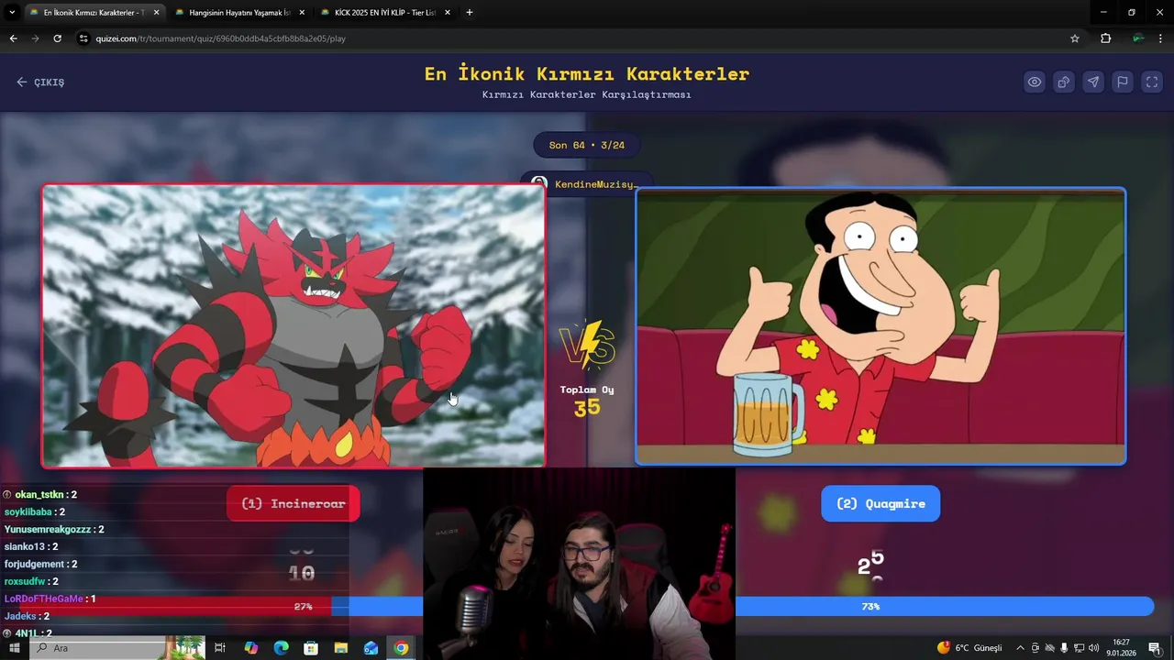Click the Son 64 • 3/24 round badge

click(x=587, y=145)
